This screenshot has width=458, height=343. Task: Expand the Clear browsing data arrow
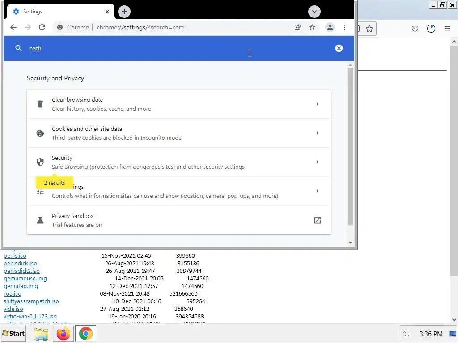pyautogui.click(x=318, y=104)
